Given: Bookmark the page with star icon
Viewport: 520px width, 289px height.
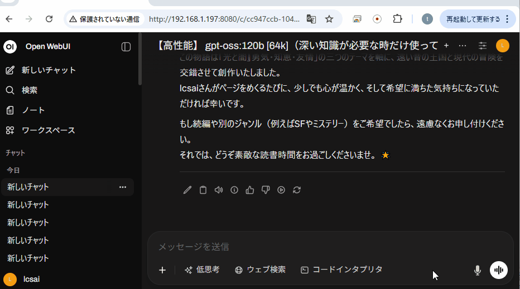Looking at the screenshot, I should (329, 19).
